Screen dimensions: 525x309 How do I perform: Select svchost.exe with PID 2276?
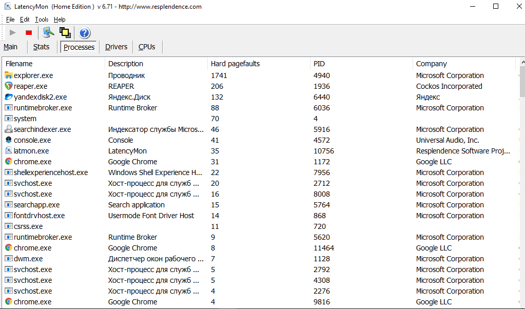pyautogui.click(x=33, y=291)
